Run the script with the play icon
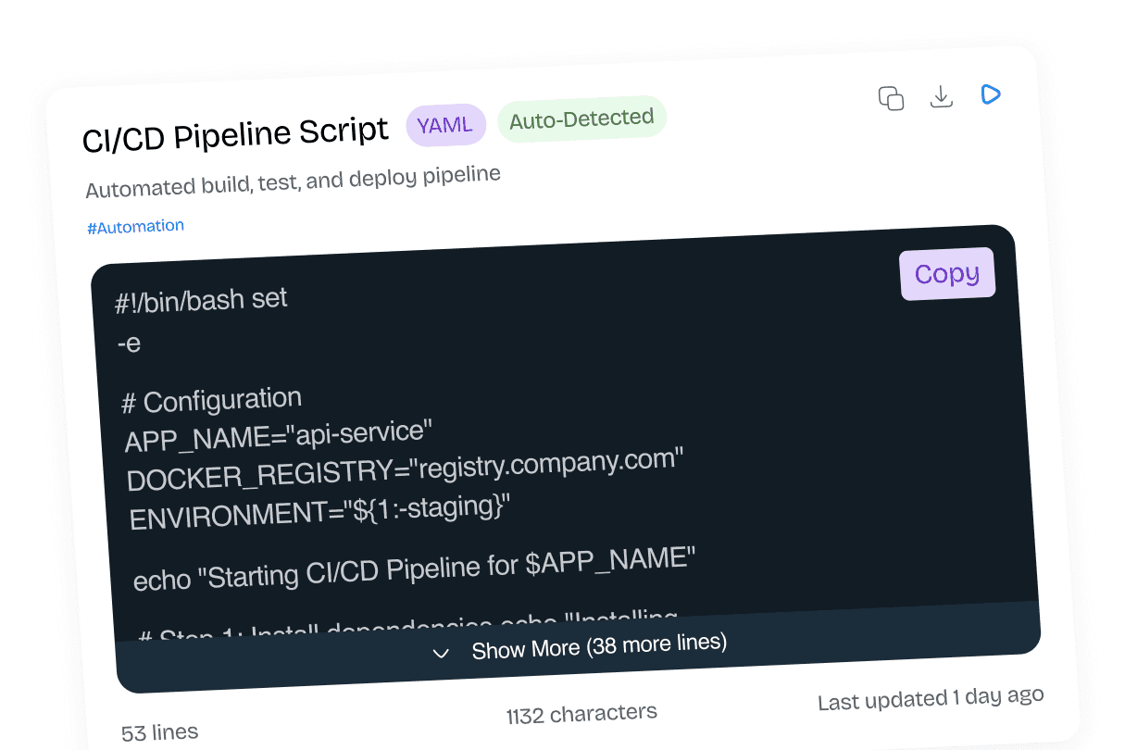The height and width of the screenshot is (750, 1125). point(991,94)
